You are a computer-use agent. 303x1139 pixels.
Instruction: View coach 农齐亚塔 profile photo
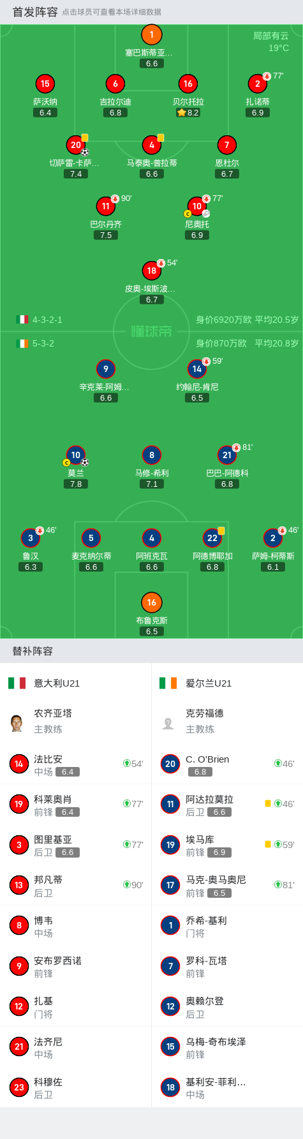17,723
